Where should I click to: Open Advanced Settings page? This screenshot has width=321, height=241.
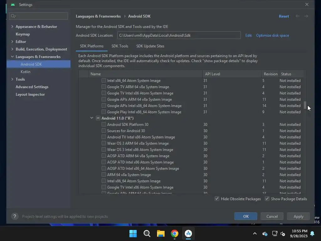tap(32, 87)
